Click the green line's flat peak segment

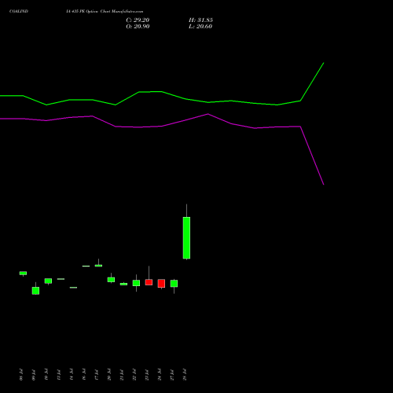tap(150, 92)
